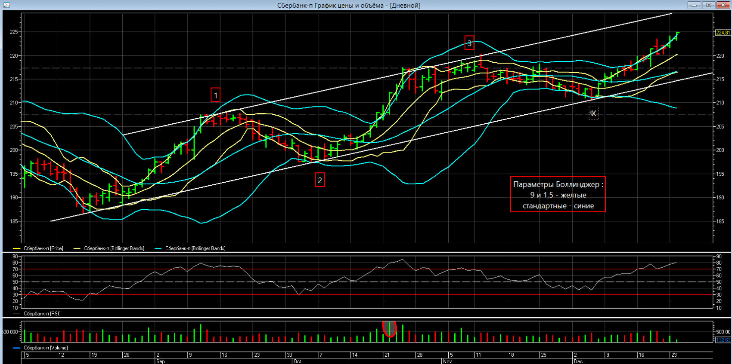The width and height of the screenshot is (732, 364).
Task: Click the Oct month label on date axis
Action: point(297,361)
